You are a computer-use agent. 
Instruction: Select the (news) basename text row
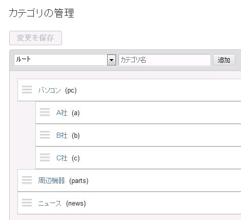(76, 204)
